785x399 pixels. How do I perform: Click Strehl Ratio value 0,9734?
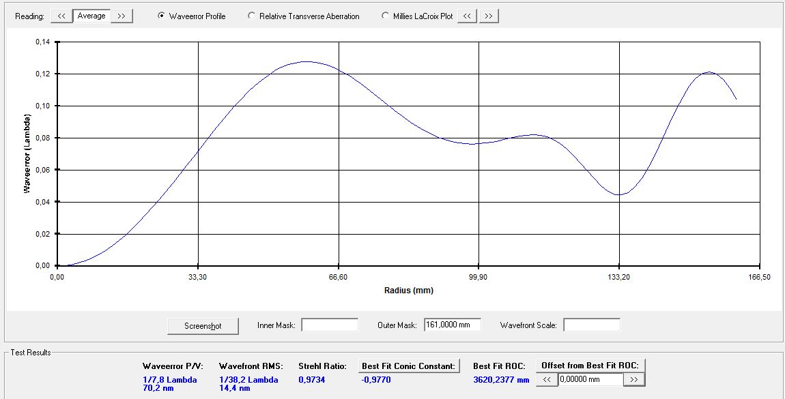312,379
